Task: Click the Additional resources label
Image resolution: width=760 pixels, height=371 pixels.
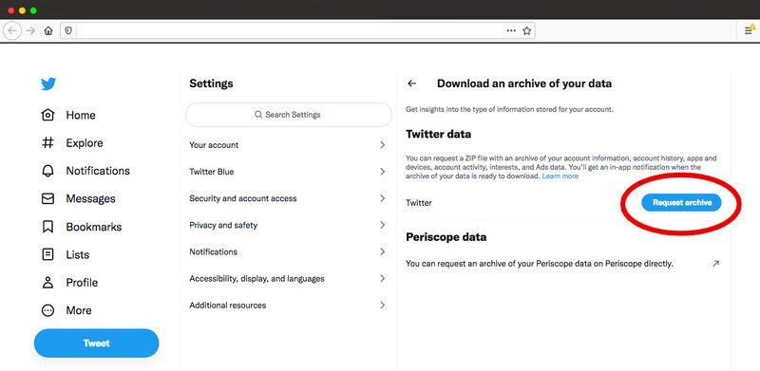Action: click(x=228, y=306)
